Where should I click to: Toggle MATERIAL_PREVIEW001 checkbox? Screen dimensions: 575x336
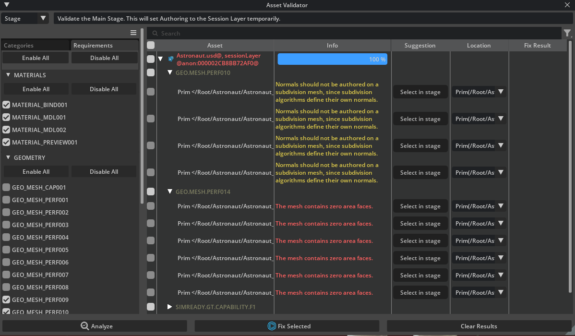point(6,142)
